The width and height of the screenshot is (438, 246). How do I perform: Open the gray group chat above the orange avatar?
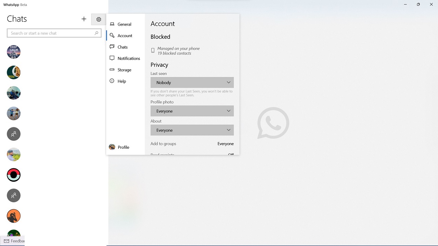click(14, 196)
